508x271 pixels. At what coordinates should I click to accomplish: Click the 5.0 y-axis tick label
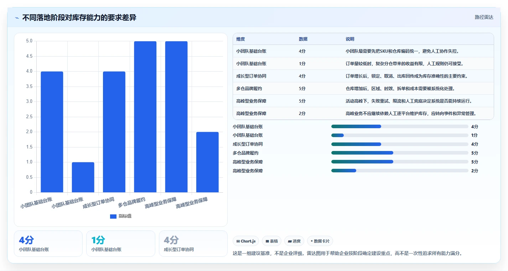coord(29,41)
